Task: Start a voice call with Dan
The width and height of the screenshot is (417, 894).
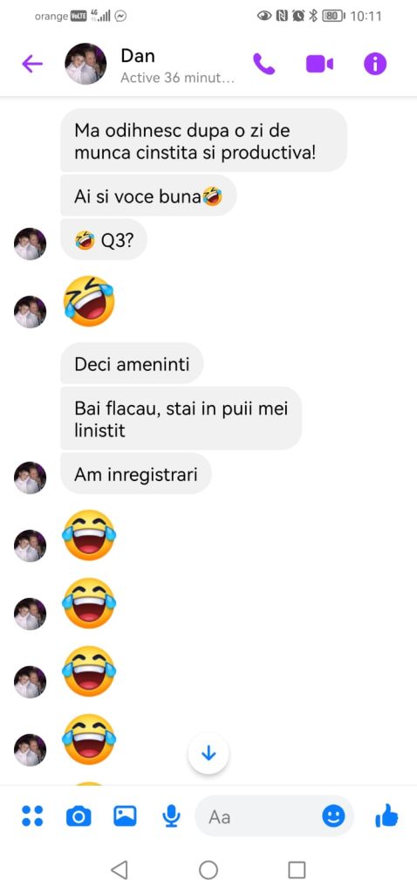Action: pos(263,64)
